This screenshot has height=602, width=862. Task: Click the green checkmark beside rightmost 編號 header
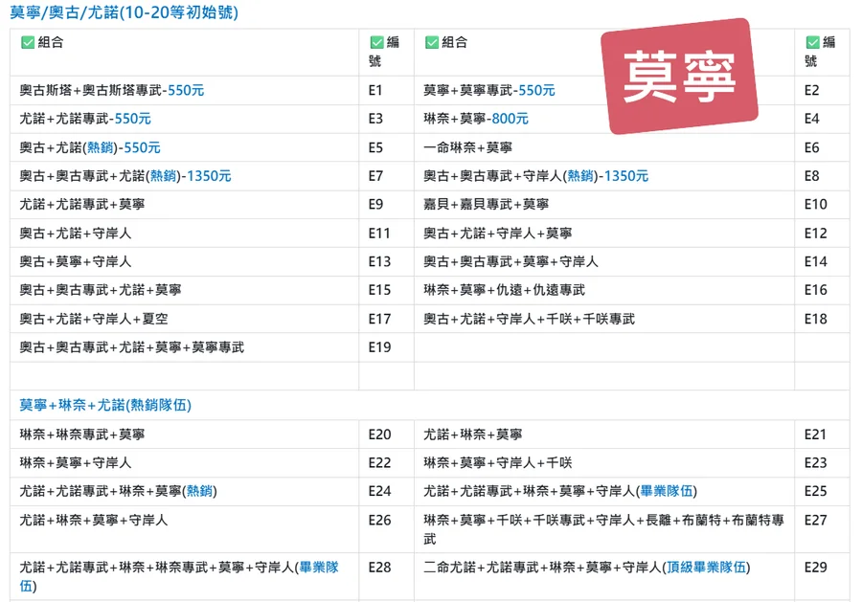[813, 42]
